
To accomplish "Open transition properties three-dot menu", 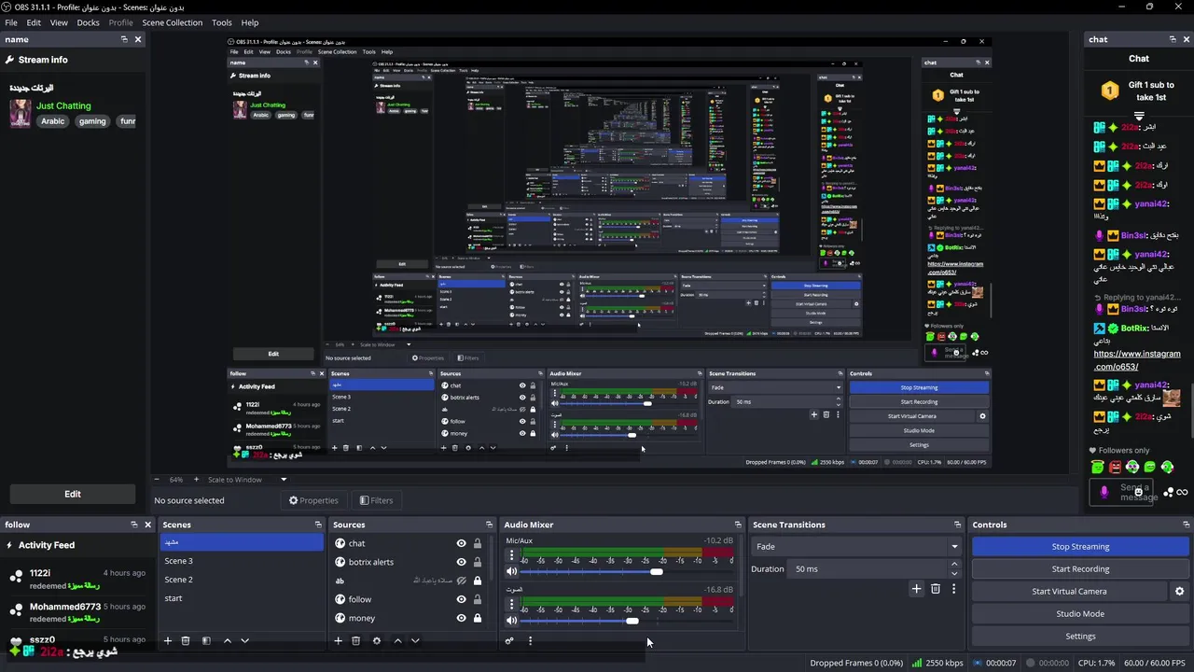I will click(x=953, y=589).
